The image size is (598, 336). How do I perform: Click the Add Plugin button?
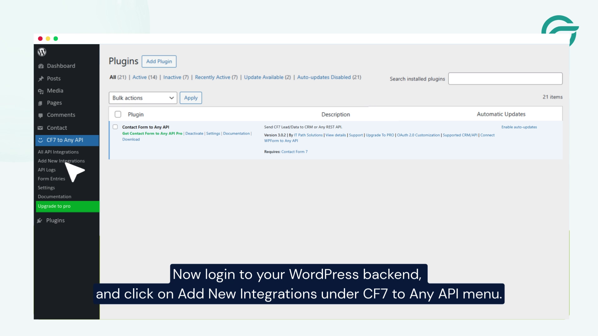[x=159, y=61]
